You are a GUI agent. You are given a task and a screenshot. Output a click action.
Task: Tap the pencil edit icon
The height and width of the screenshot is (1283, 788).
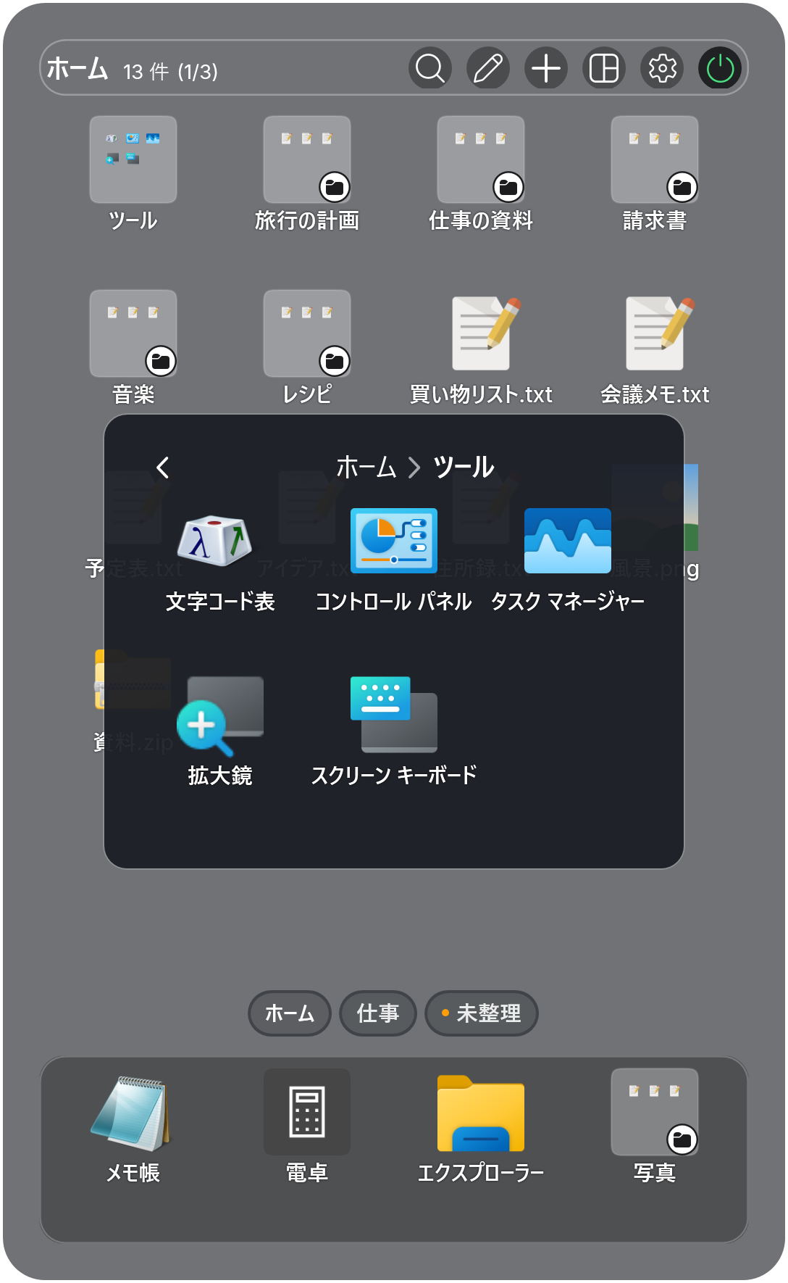pyautogui.click(x=488, y=69)
